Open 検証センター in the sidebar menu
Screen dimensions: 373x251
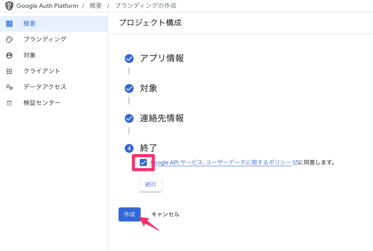click(x=54, y=103)
